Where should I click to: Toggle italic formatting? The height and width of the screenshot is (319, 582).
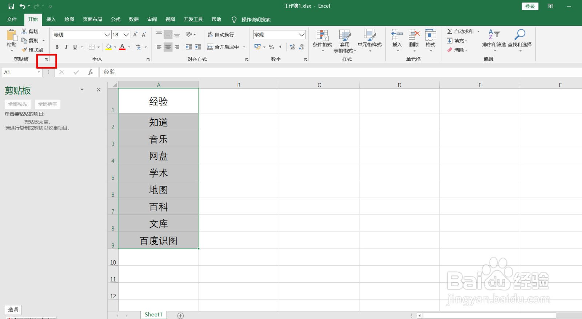(66, 47)
